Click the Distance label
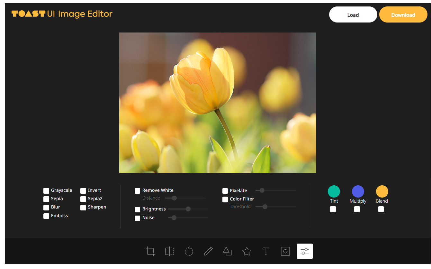Viewport: 431px width, 269px height. click(x=151, y=198)
